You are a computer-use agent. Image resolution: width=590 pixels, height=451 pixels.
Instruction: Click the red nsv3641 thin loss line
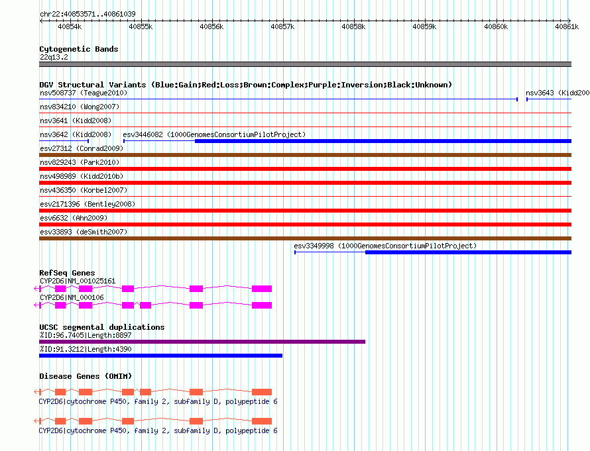pos(305,127)
